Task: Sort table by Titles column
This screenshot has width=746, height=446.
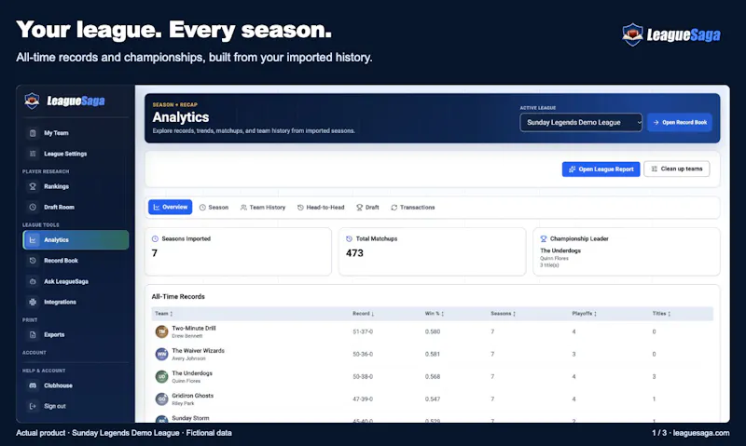Action: pos(661,314)
